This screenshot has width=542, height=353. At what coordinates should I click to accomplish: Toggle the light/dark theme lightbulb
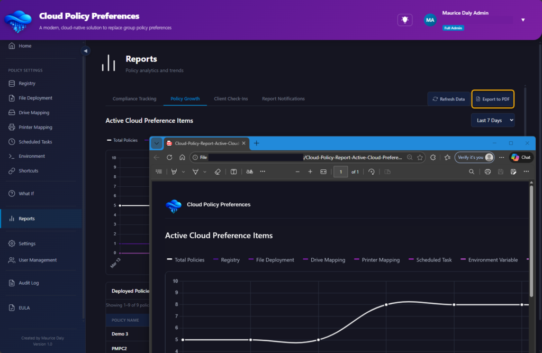point(405,20)
